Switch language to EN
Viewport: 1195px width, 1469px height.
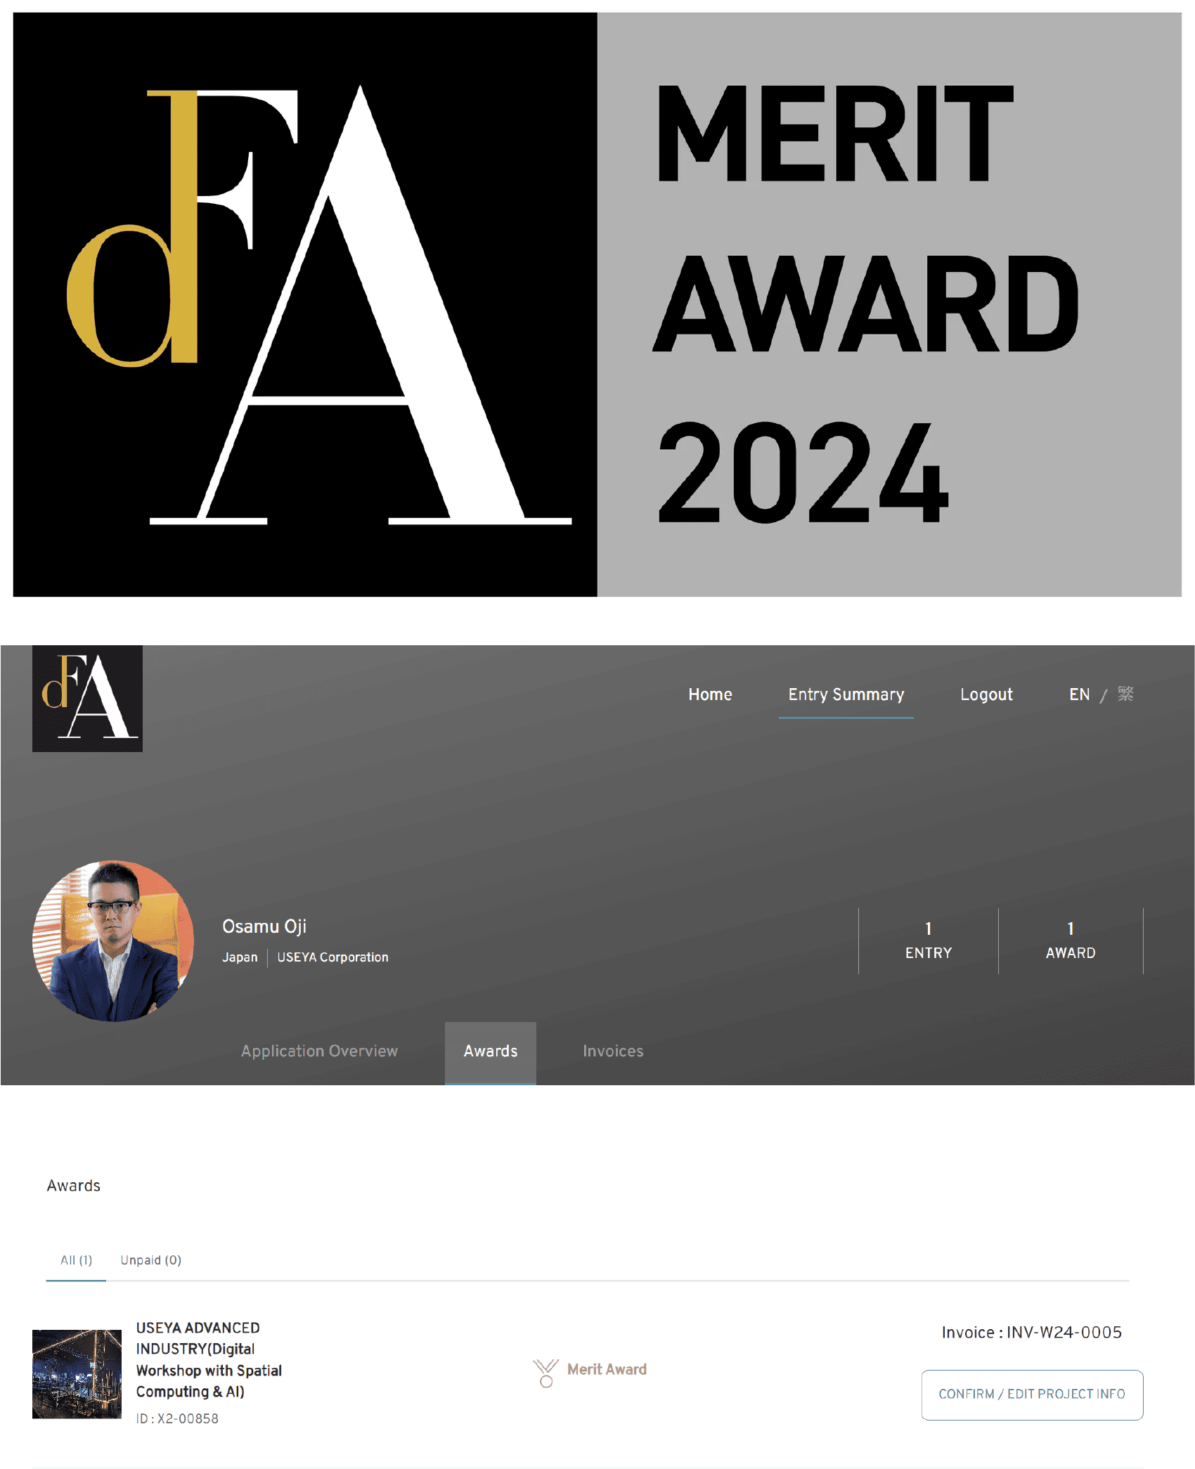[x=1079, y=694]
